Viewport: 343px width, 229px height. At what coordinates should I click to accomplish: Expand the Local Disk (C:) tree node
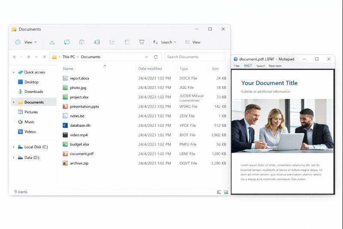pyautogui.click(x=14, y=147)
